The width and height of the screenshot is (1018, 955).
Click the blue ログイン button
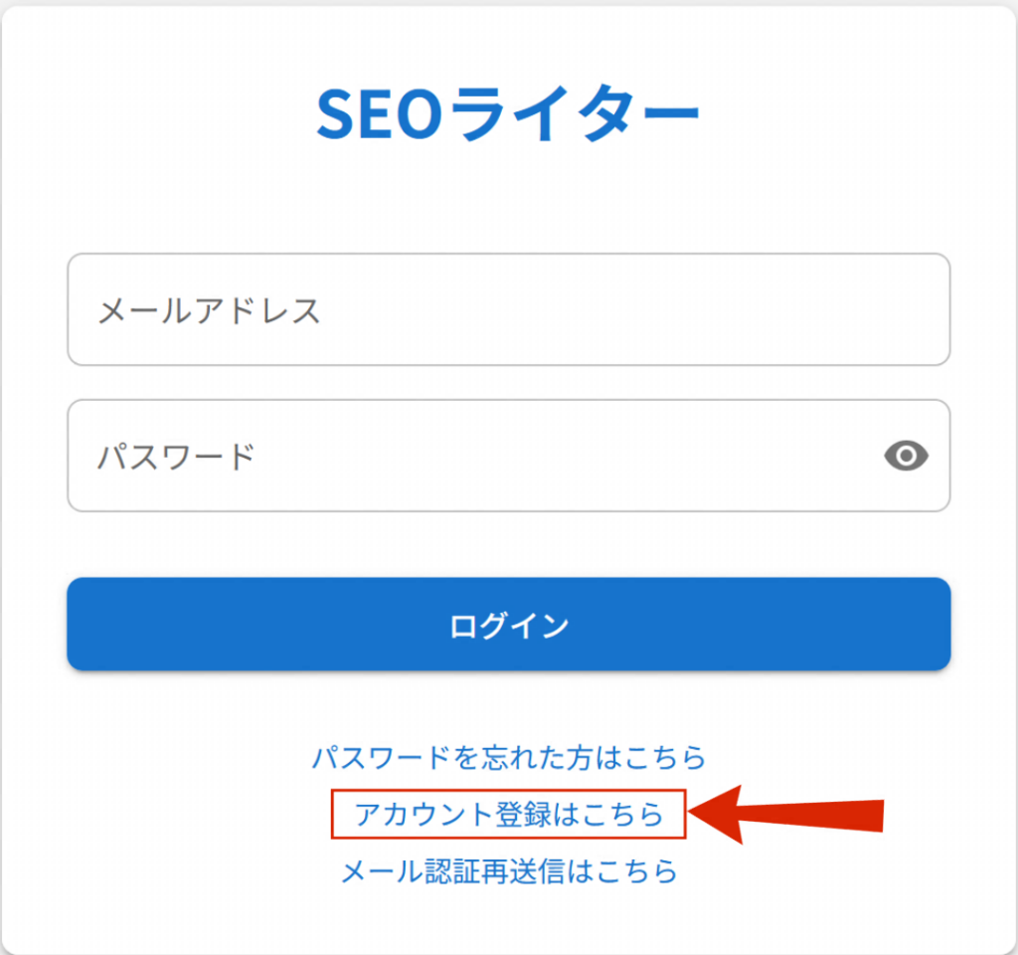coord(509,624)
